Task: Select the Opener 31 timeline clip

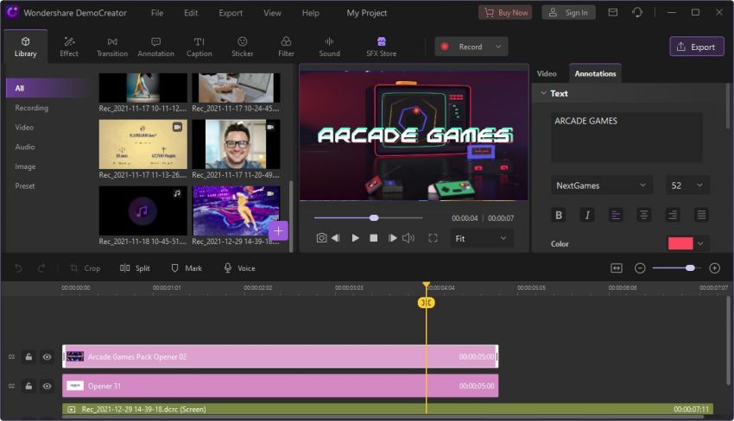Action: coord(281,386)
